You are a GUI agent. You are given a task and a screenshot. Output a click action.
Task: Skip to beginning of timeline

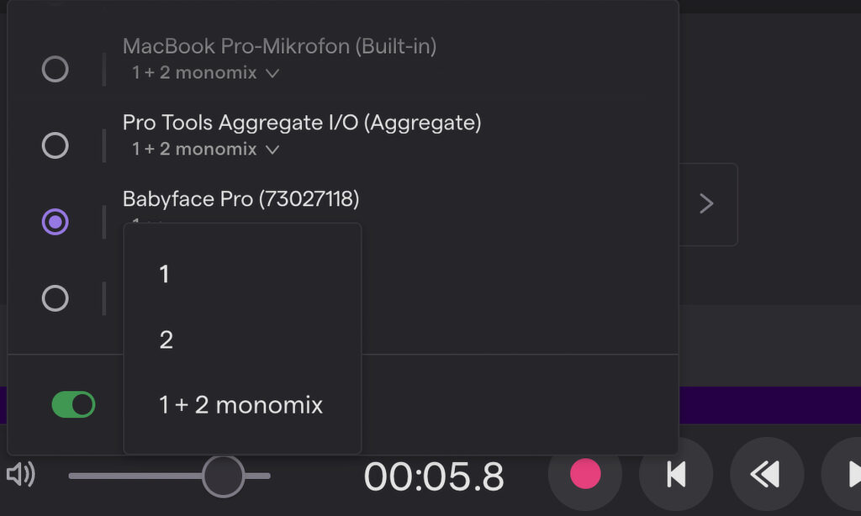click(x=676, y=474)
